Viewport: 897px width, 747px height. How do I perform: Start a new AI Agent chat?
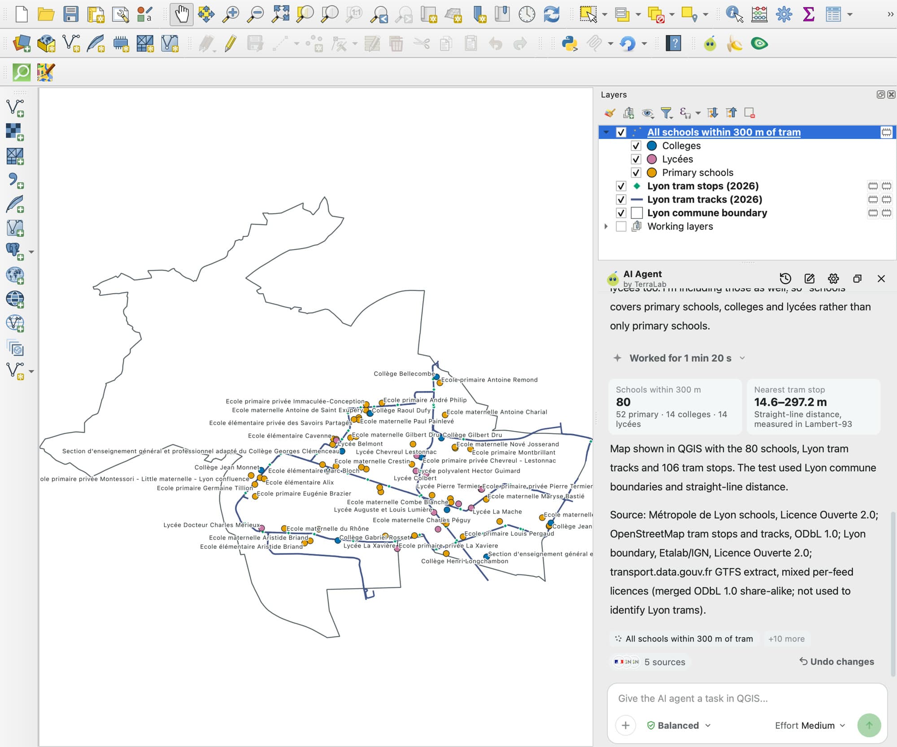tap(810, 278)
